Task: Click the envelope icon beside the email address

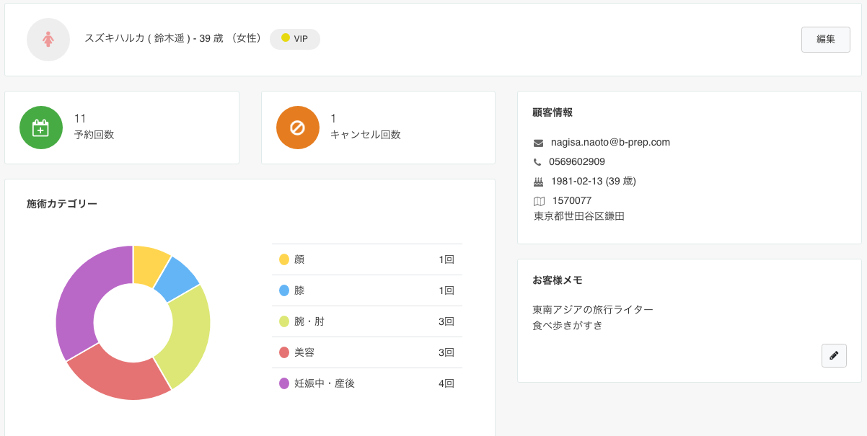Action: click(538, 142)
